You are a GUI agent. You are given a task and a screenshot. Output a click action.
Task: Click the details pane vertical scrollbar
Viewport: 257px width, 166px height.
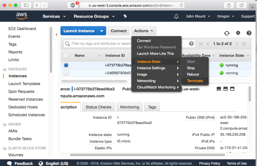coord(250,94)
